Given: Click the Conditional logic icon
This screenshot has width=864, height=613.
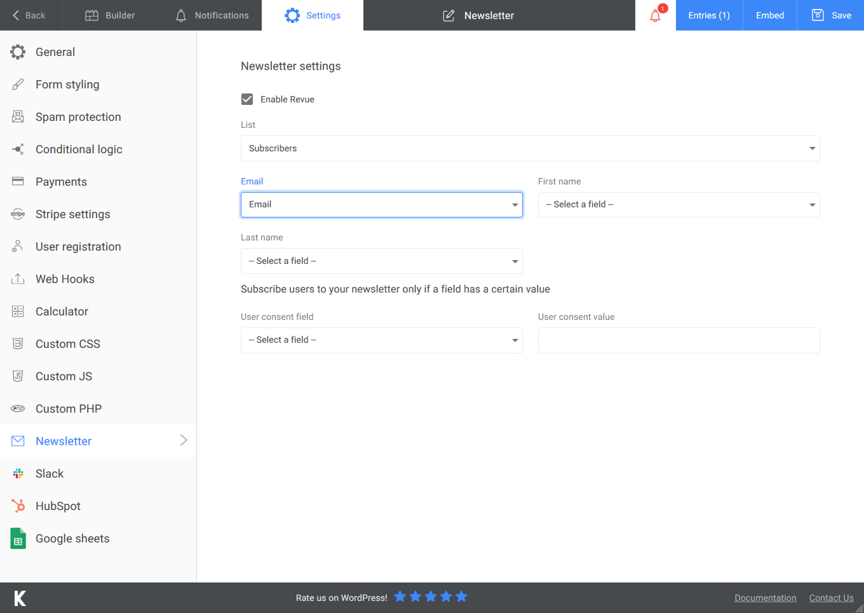Looking at the screenshot, I should point(18,149).
